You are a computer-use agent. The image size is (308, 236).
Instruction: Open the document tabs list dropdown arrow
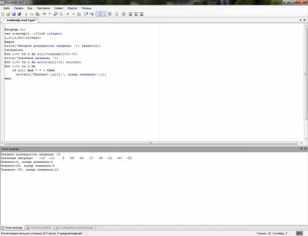click(x=301, y=20)
